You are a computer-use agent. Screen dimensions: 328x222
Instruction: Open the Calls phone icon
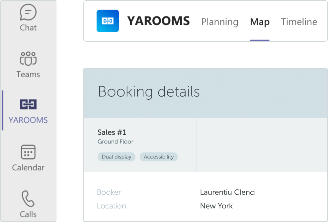click(x=28, y=198)
